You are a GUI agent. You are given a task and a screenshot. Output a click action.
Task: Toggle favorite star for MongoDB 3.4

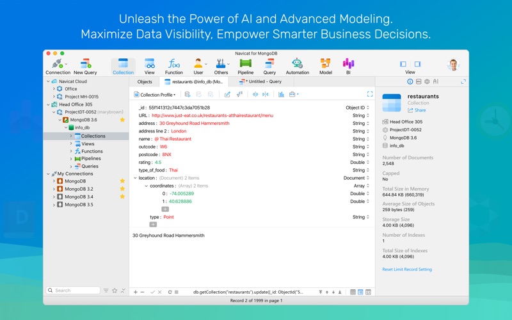(x=122, y=196)
